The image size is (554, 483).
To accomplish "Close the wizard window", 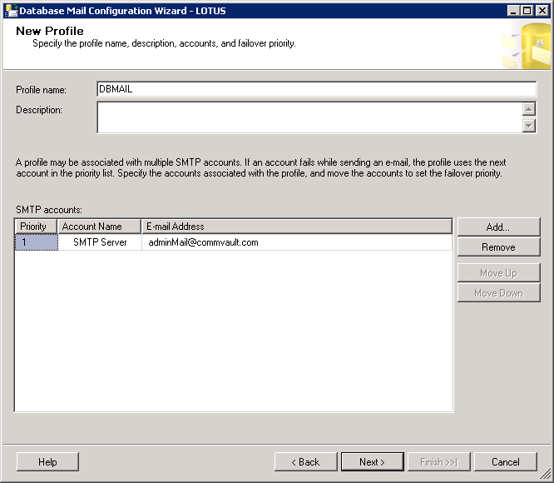I will pyautogui.click(x=542, y=11).
